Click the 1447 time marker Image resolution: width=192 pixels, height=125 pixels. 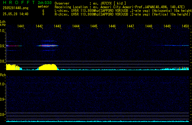[x=130, y=26]
